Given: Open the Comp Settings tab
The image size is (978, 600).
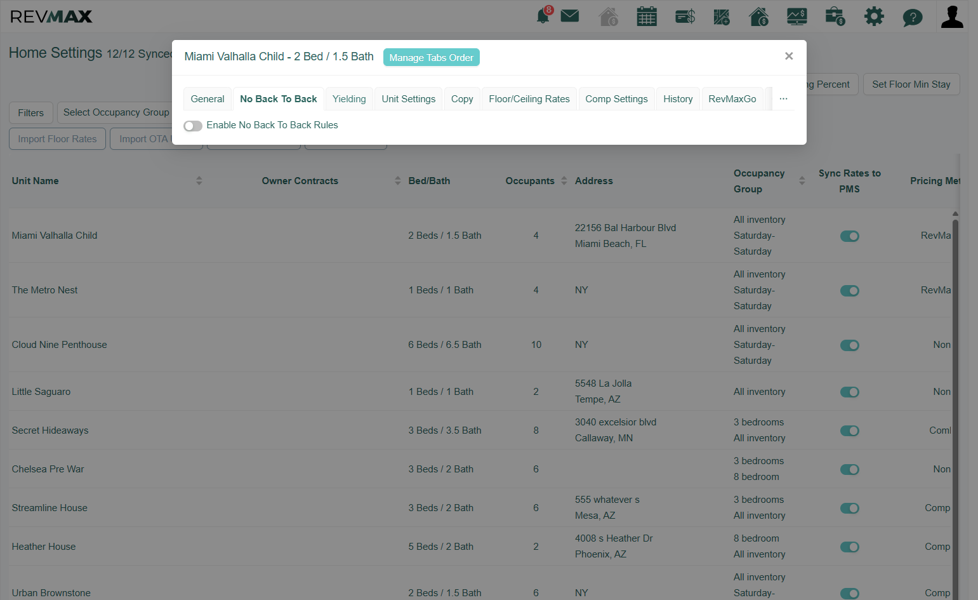Looking at the screenshot, I should [x=616, y=99].
